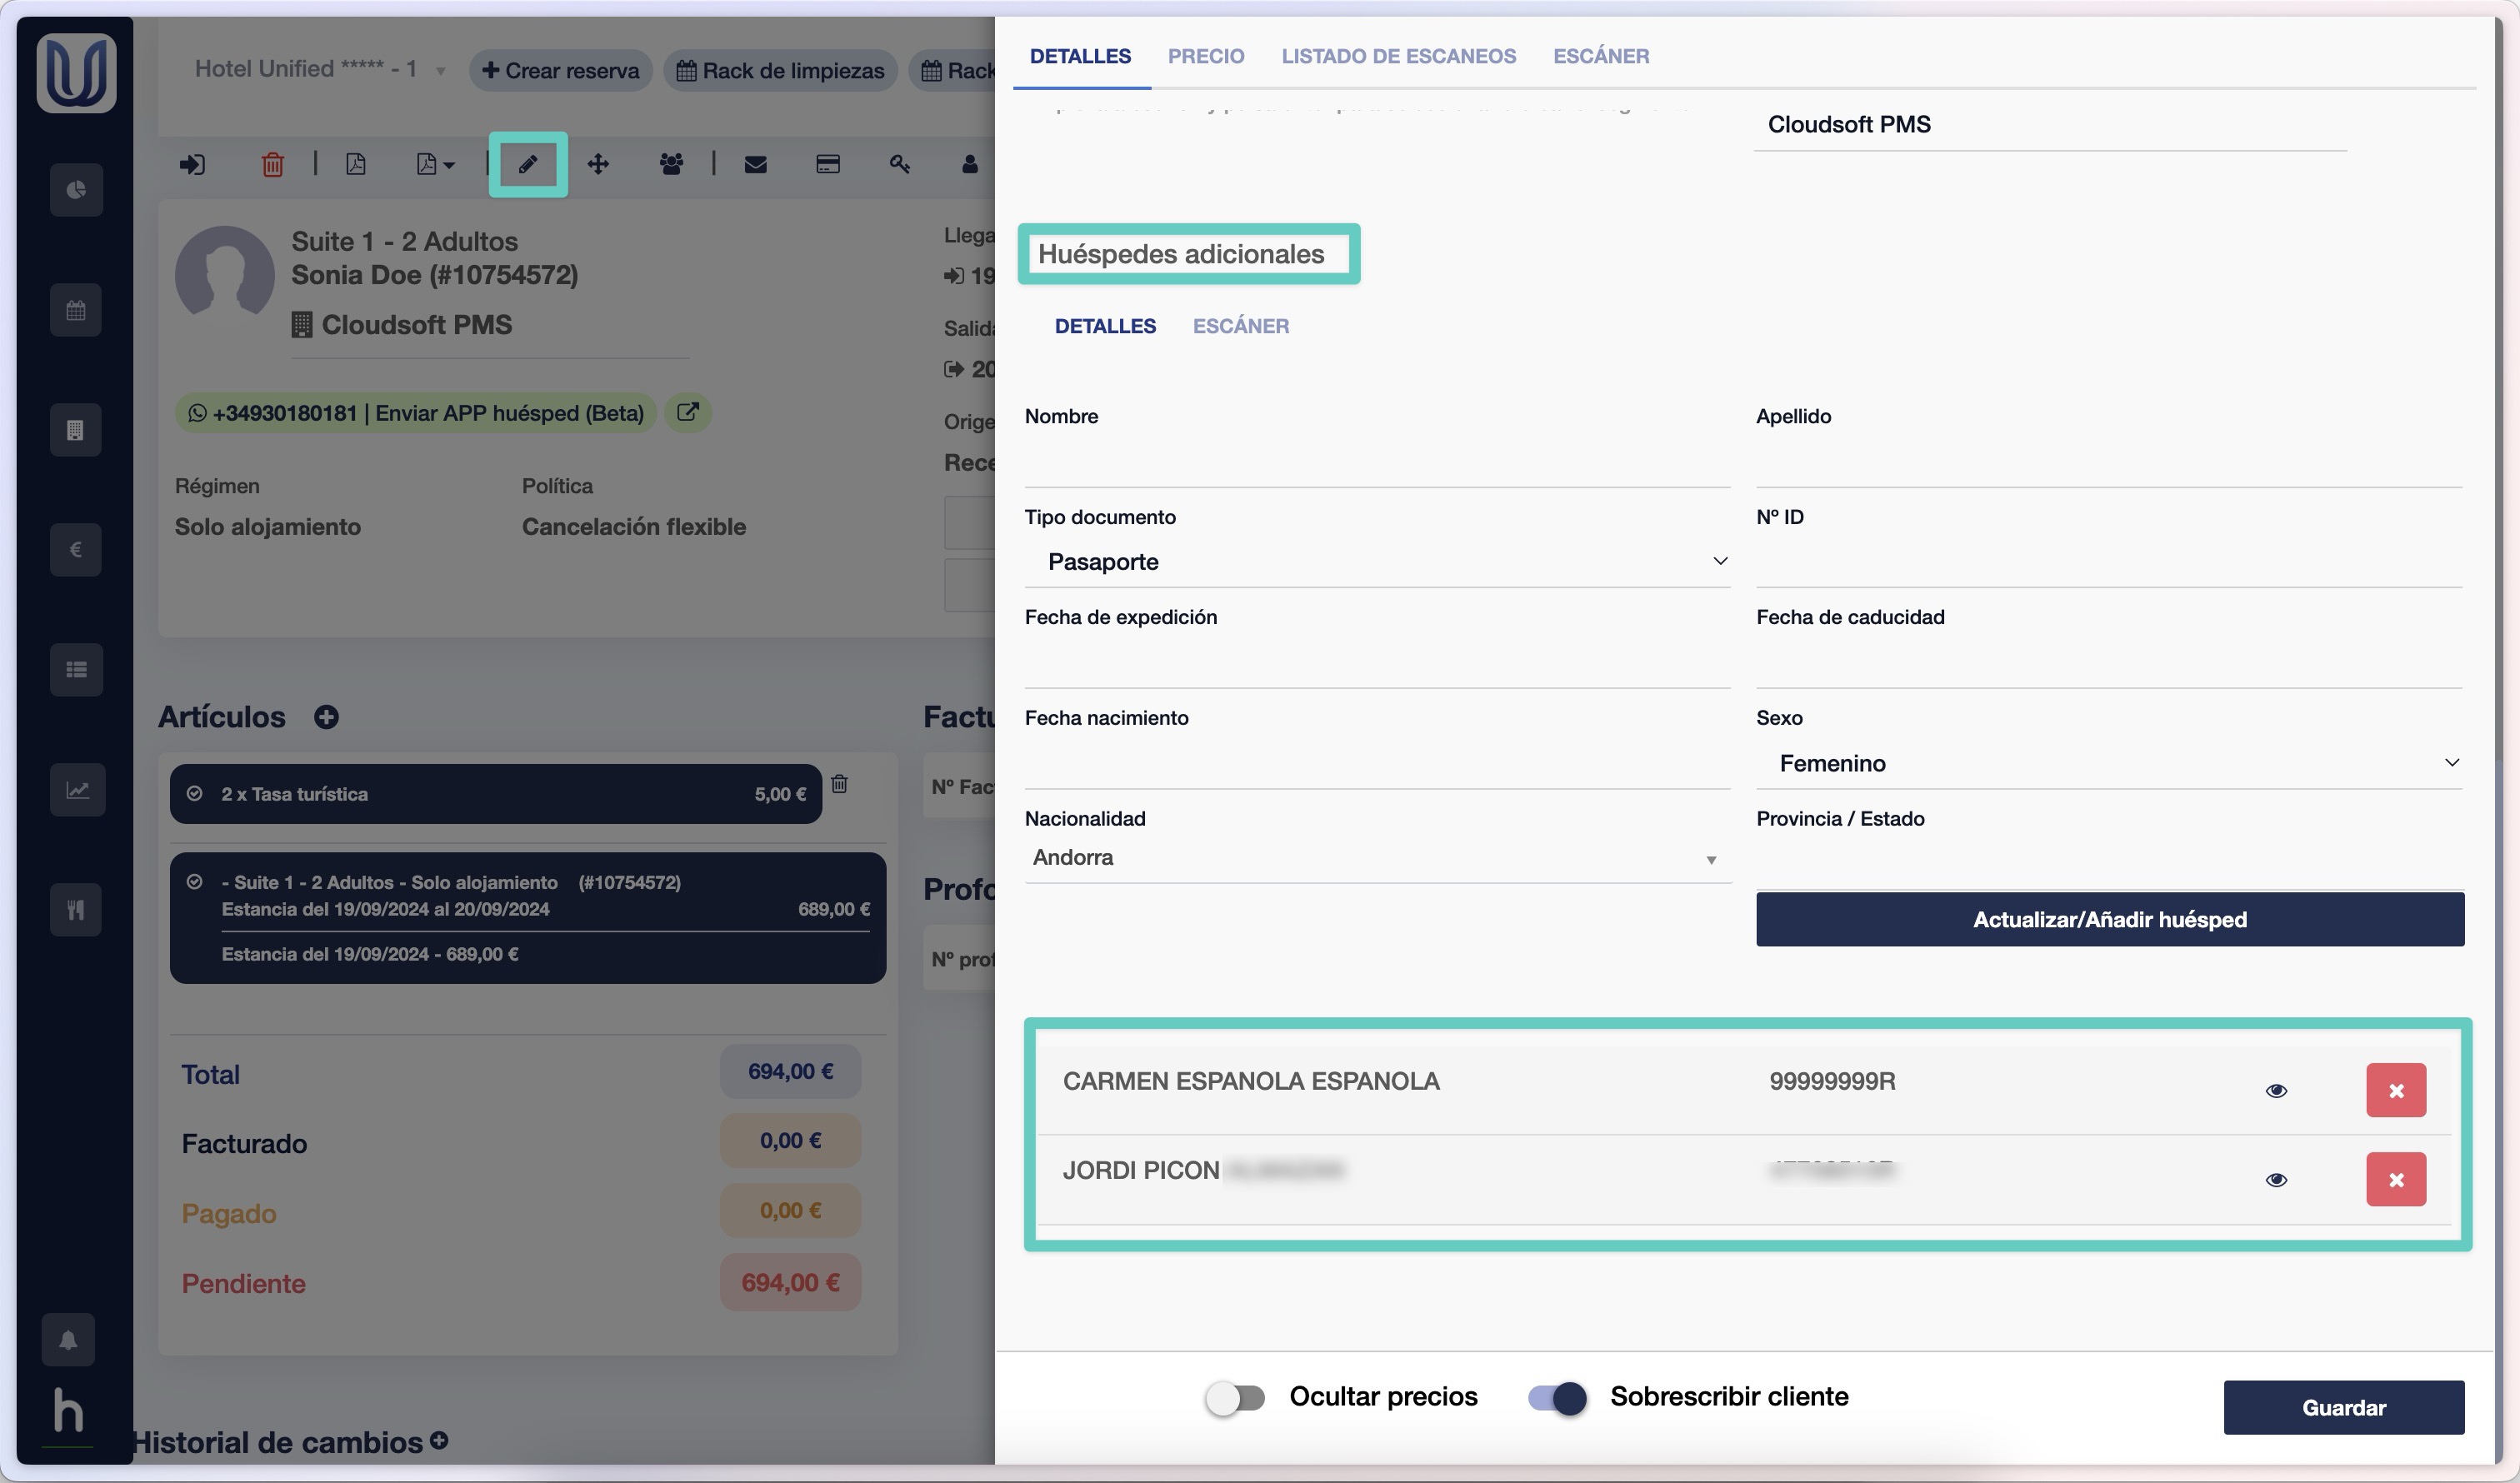This screenshot has width=2520, height=1483.
Task: Click the pencil edit reservation icon
Action: click(x=527, y=164)
